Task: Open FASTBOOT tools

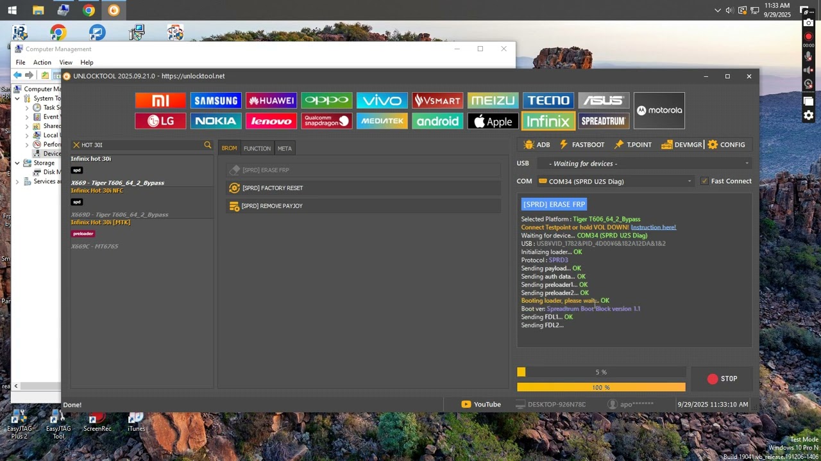Action: coord(582,145)
